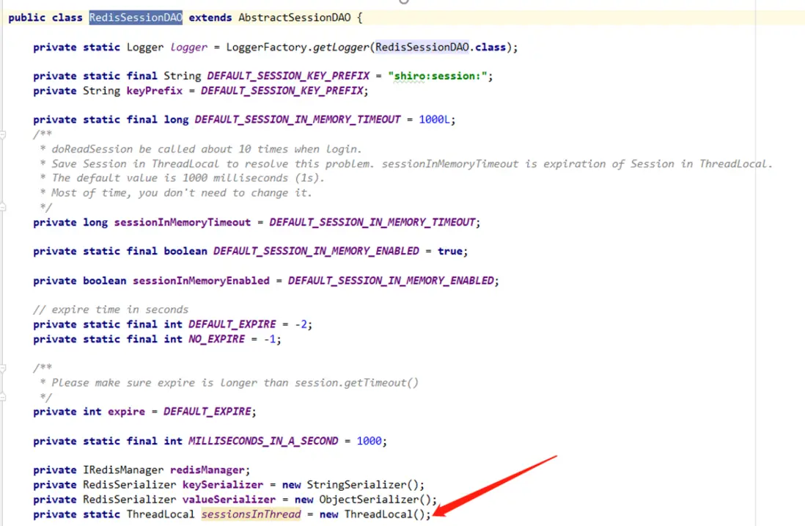Click the comment line starting 'Save Session in ThreadLocal'
This screenshot has width=805, height=526.
tap(405, 164)
